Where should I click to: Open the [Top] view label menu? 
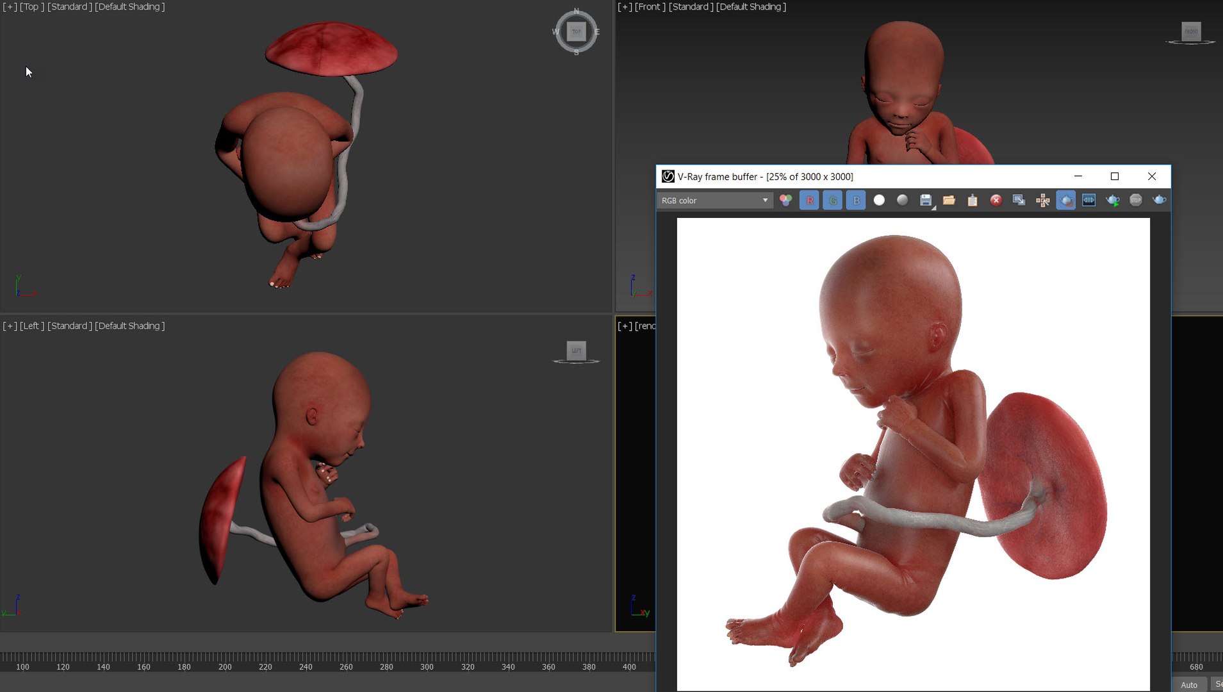[32, 6]
